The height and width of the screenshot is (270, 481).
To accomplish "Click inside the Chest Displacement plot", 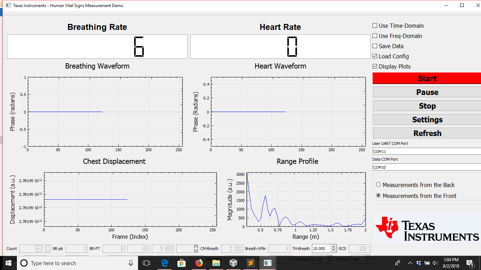I will pos(130,200).
